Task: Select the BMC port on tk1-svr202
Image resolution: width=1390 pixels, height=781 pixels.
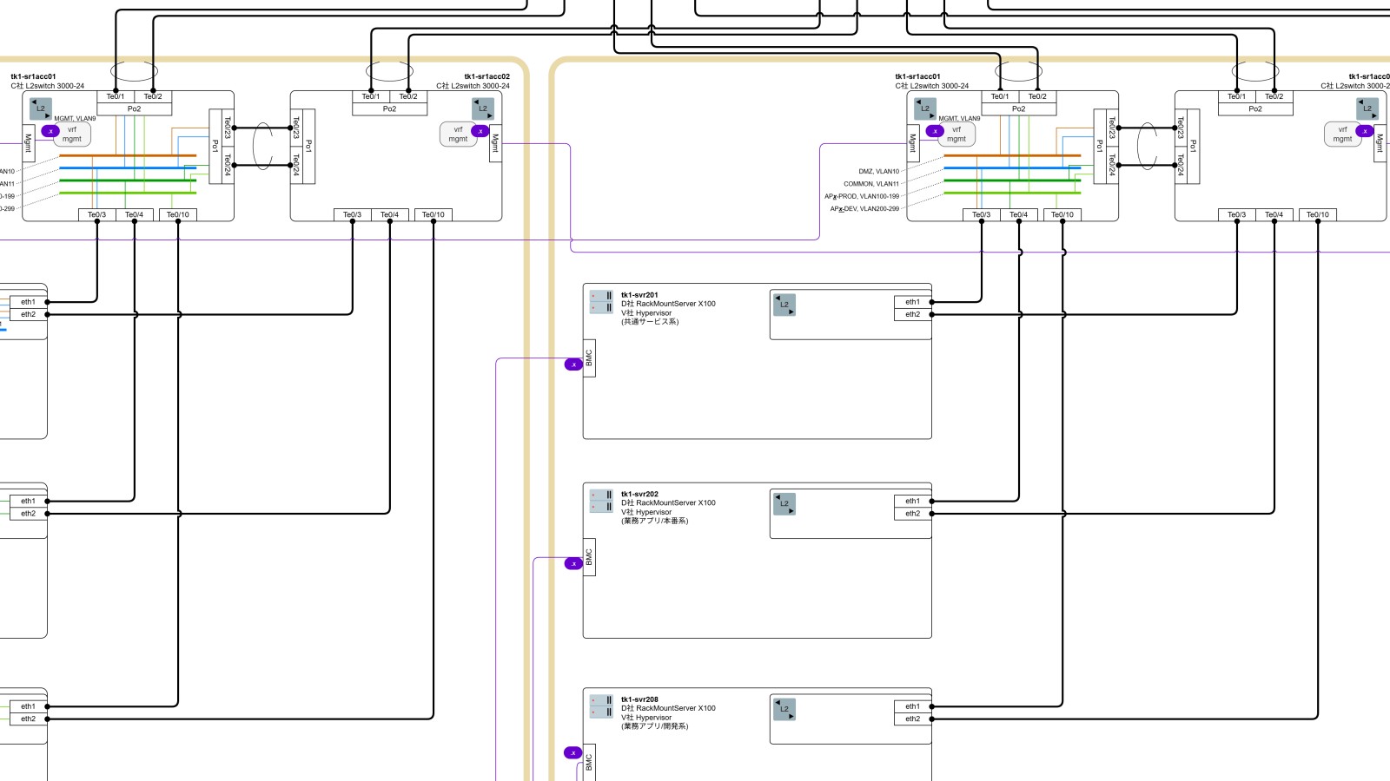Action: pyautogui.click(x=589, y=557)
